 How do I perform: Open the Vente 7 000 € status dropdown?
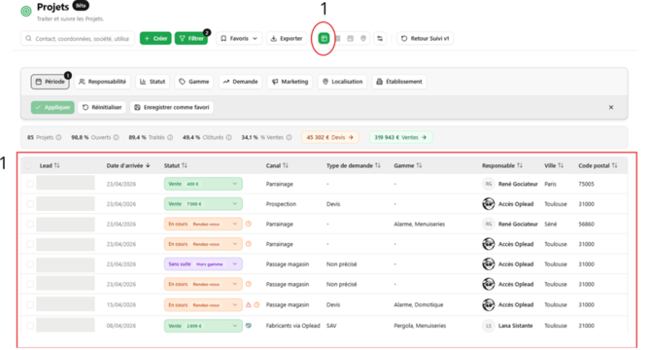tap(203, 204)
